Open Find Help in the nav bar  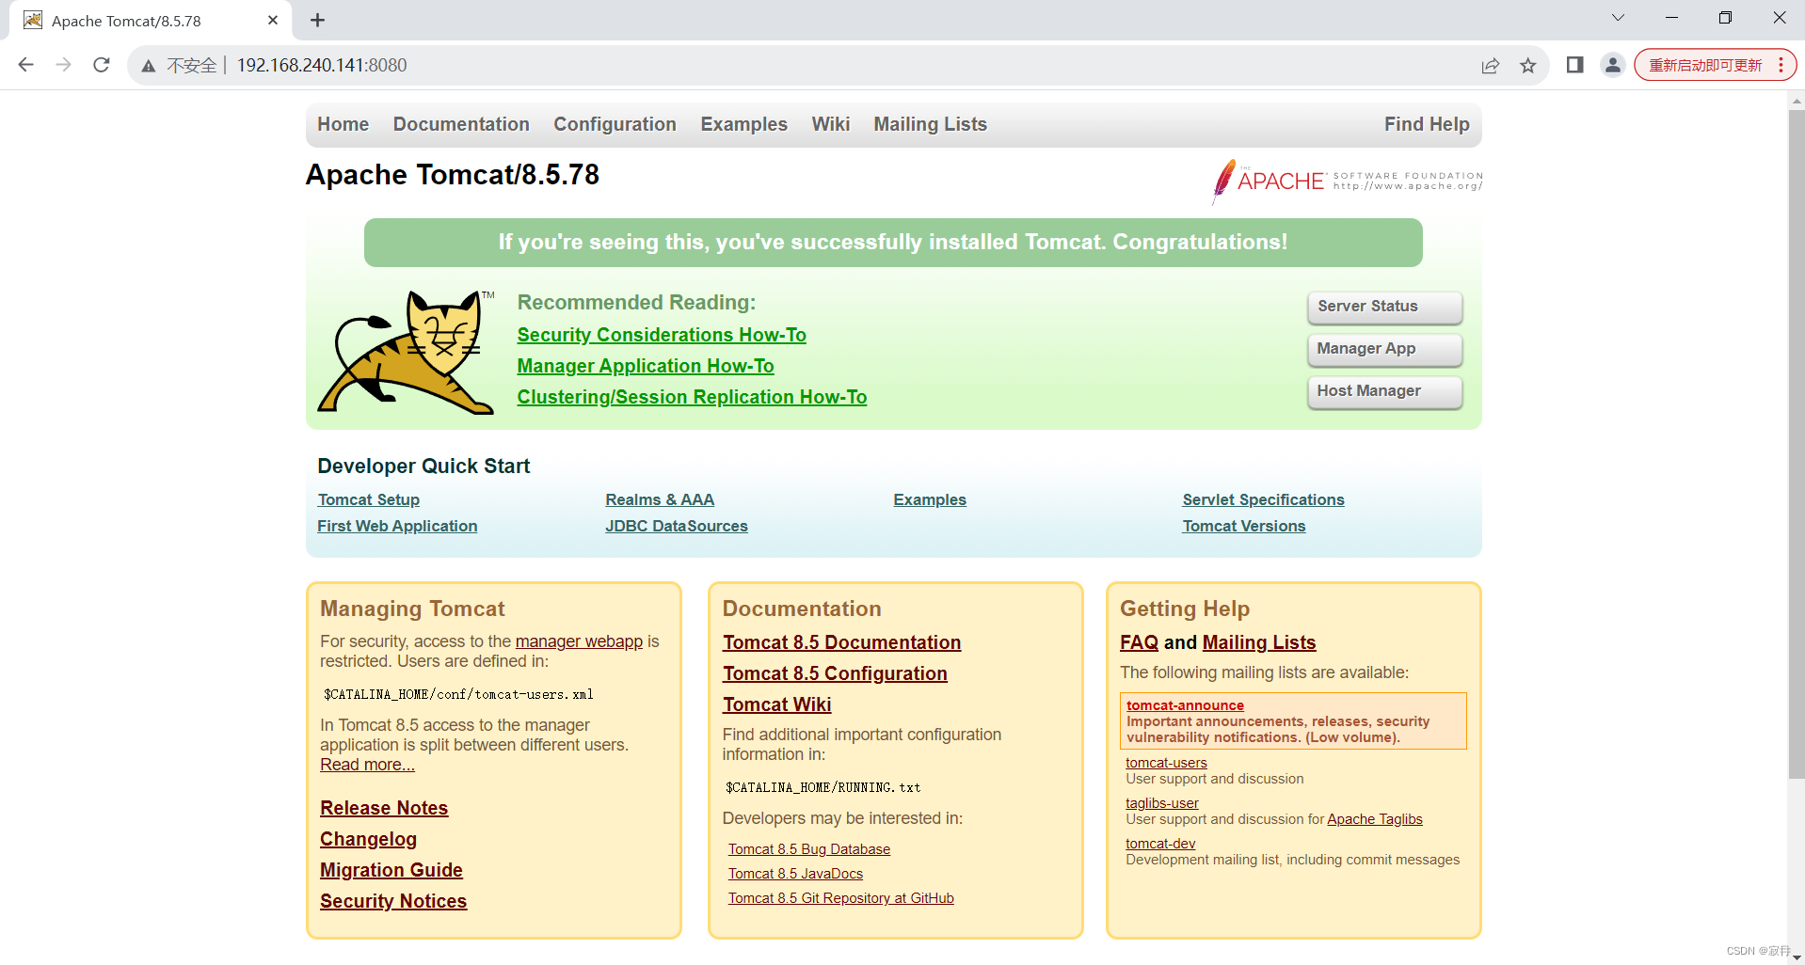coord(1427,124)
